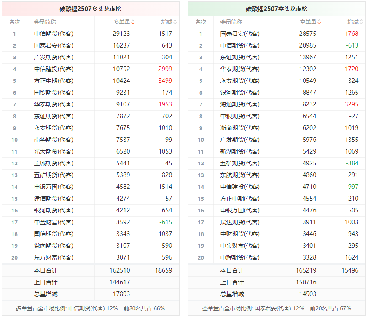Click red change value 3499
Screen dimensions: 368x318
point(165,81)
